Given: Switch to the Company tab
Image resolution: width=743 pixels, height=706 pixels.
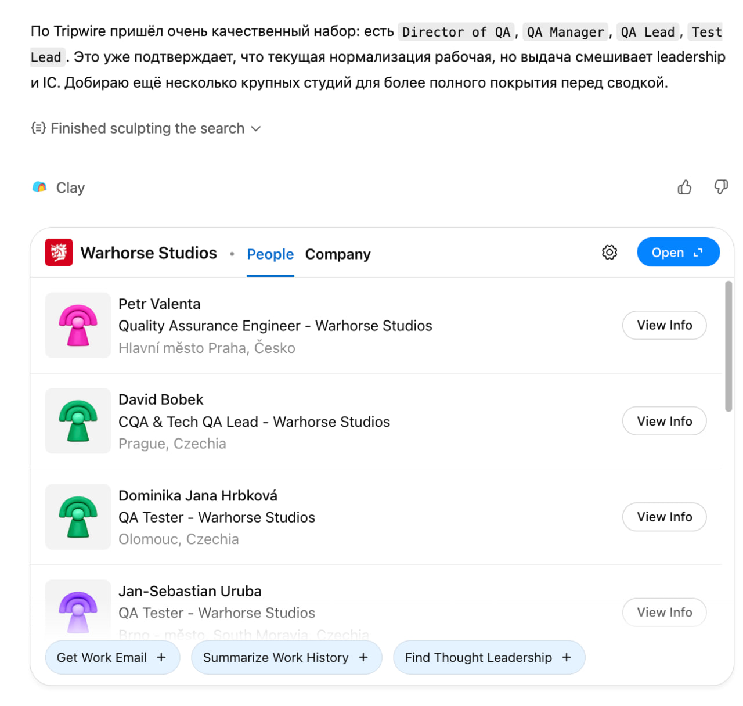Looking at the screenshot, I should [338, 254].
